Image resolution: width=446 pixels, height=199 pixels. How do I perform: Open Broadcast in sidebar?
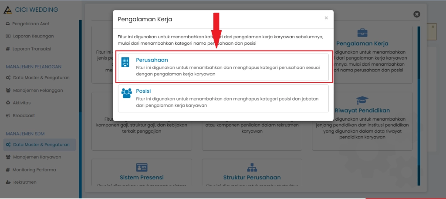pos(24,115)
